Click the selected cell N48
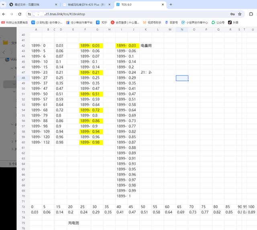257x230 pixels. tap(182, 78)
